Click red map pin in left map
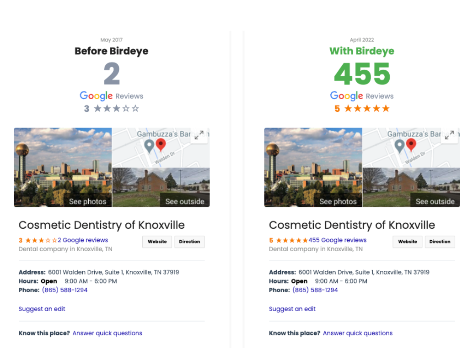Screen dimensions: 473x348 click(x=161, y=145)
